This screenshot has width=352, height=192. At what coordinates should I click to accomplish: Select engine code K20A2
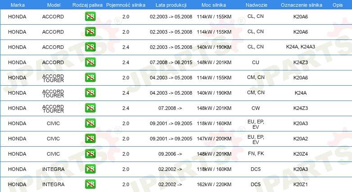point(301,139)
